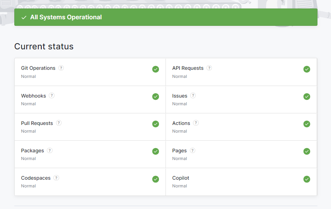Image resolution: width=331 pixels, height=209 pixels.
Task: Click the Pull Requests green status checkmark
Action: tap(155, 124)
